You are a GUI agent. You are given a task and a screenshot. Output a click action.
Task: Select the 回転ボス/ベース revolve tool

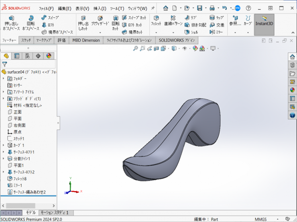(31, 24)
